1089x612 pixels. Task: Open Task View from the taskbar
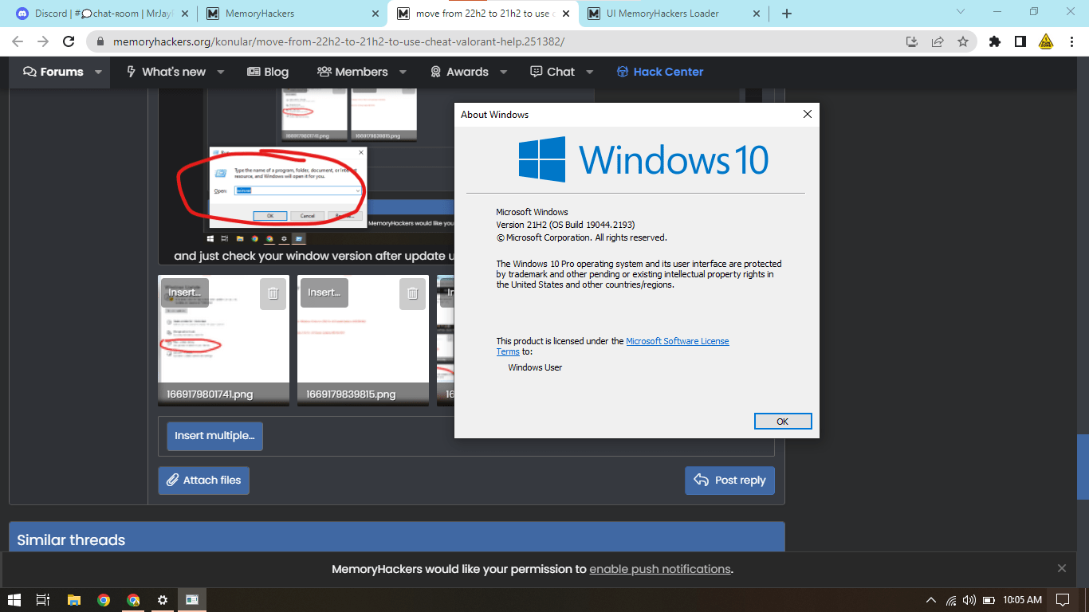pyautogui.click(x=43, y=600)
